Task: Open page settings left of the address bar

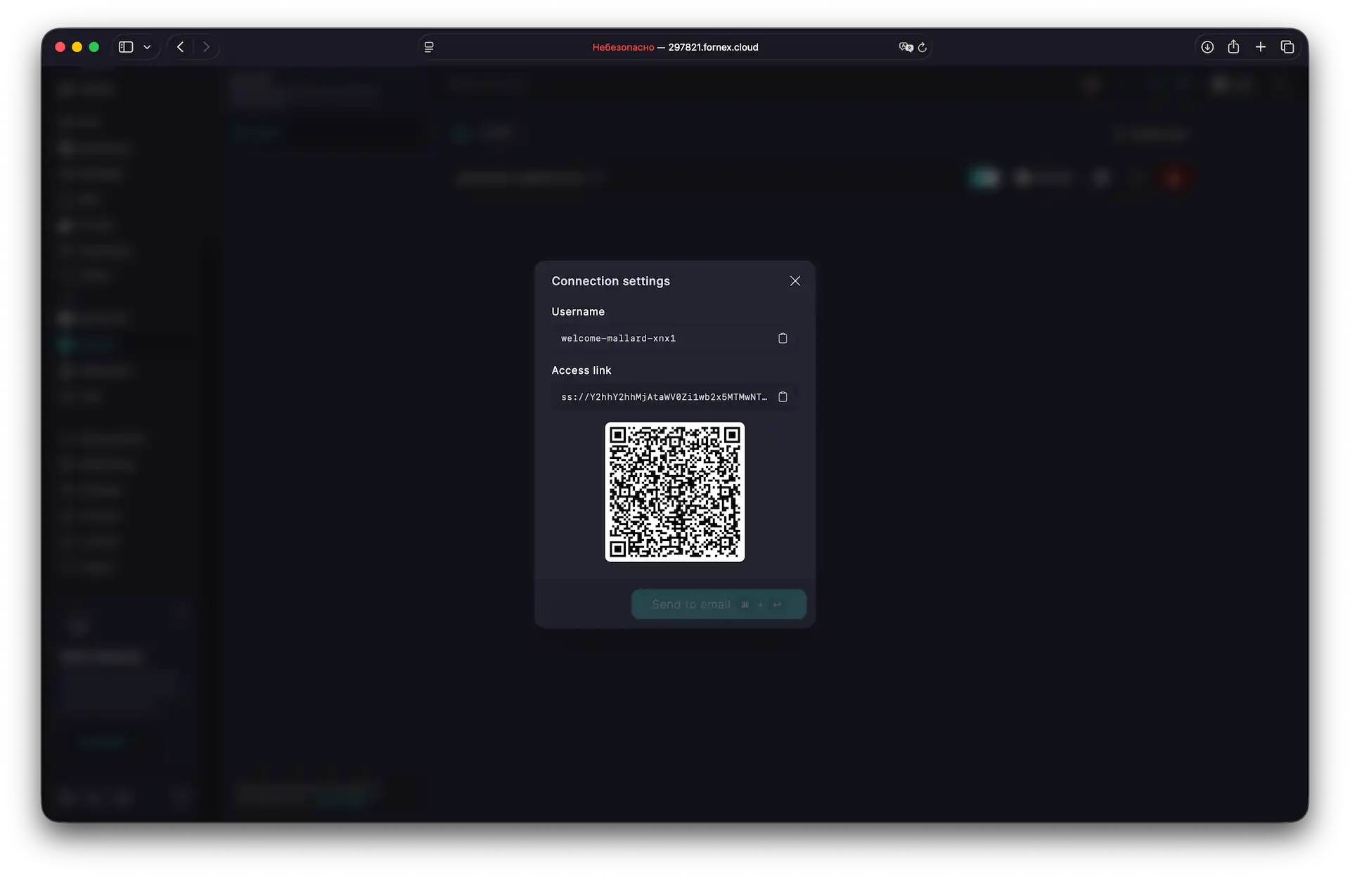Action: 428,46
